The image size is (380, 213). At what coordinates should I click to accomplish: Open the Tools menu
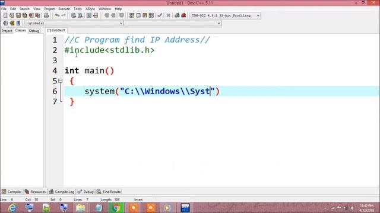(78, 9)
